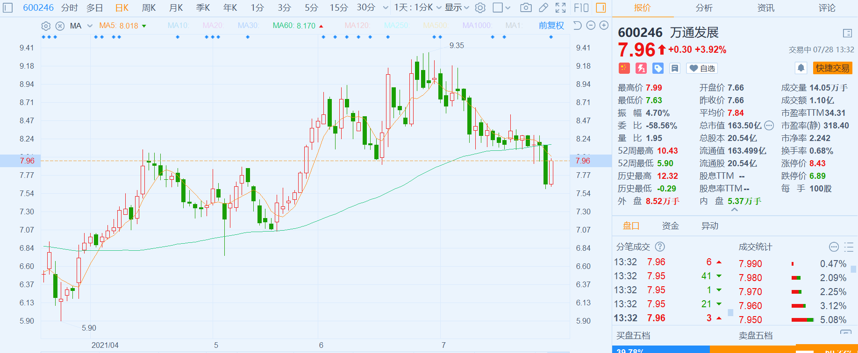The height and width of the screenshot is (353, 858).
Task: Click 前复权 price adjustment link
Action: [x=551, y=26]
